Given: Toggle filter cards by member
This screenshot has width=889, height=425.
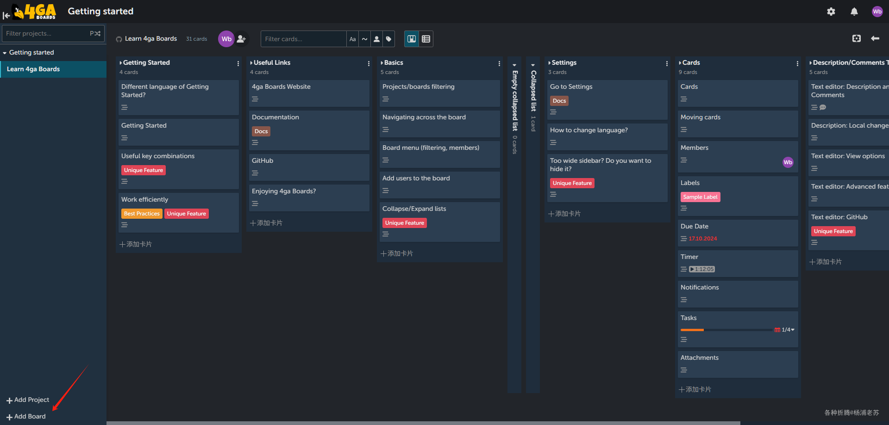Looking at the screenshot, I should pyautogui.click(x=377, y=39).
